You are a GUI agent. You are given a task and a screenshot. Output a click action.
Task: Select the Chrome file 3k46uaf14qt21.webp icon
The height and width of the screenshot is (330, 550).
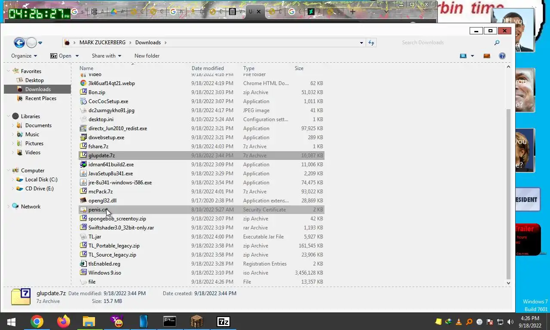point(84,83)
